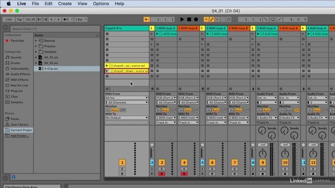Select Favorites in Collections
The height and width of the screenshot is (188, 335).
click(17, 41)
